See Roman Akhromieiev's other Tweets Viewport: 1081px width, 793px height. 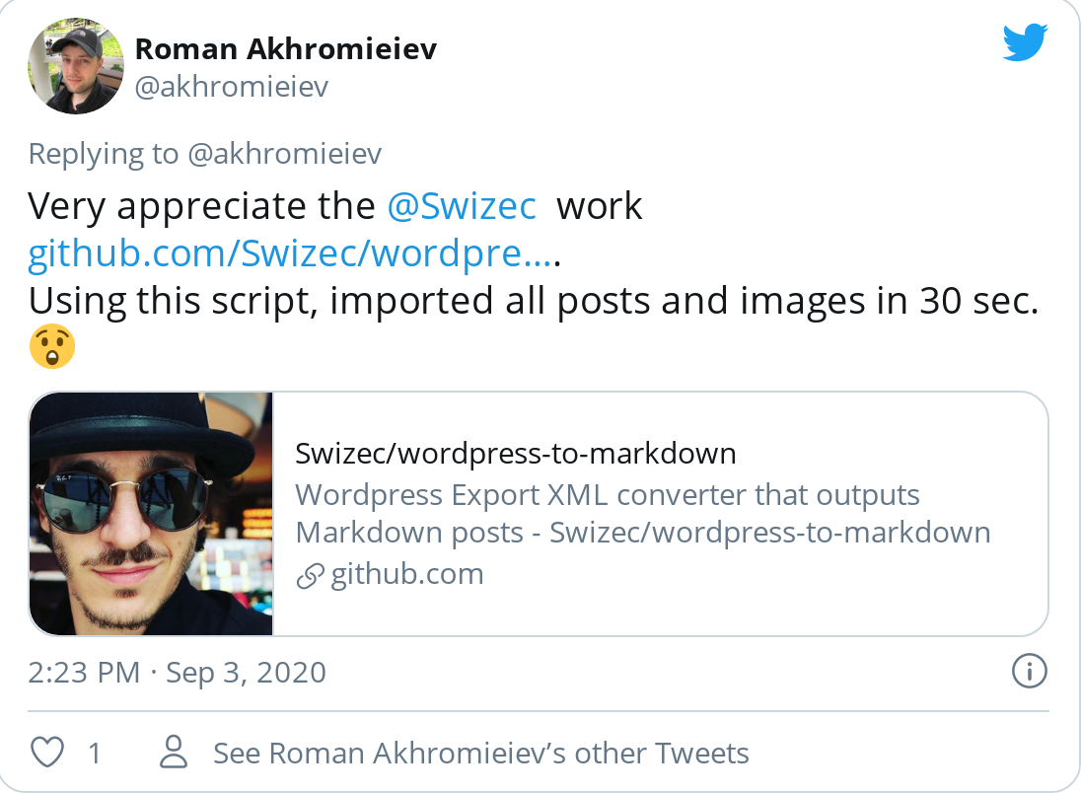[481, 753]
